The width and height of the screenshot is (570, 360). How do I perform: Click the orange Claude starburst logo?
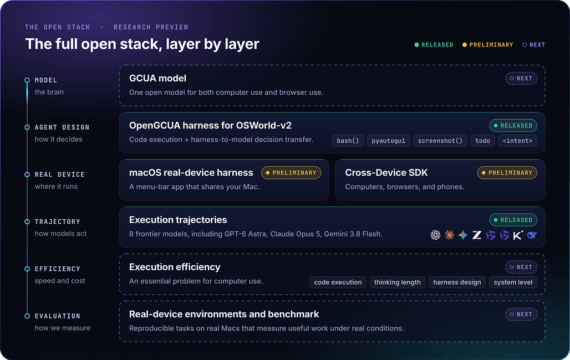point(449,235)
